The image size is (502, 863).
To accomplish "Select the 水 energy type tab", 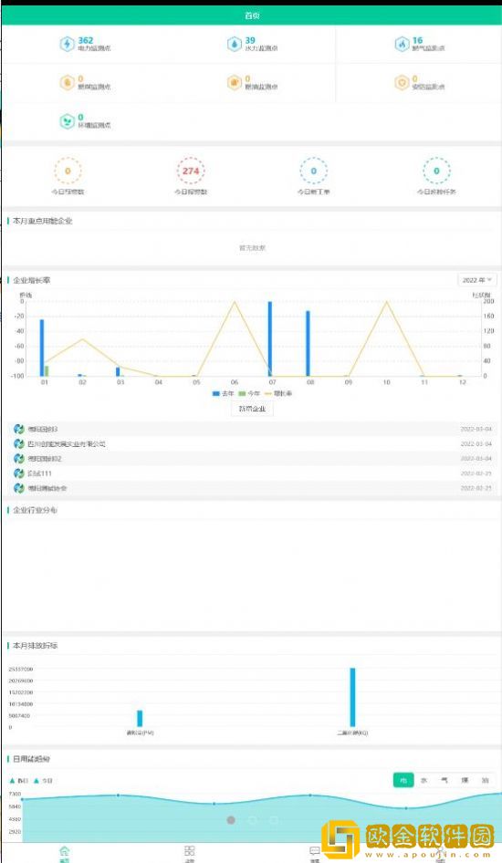I will [424, 780].
